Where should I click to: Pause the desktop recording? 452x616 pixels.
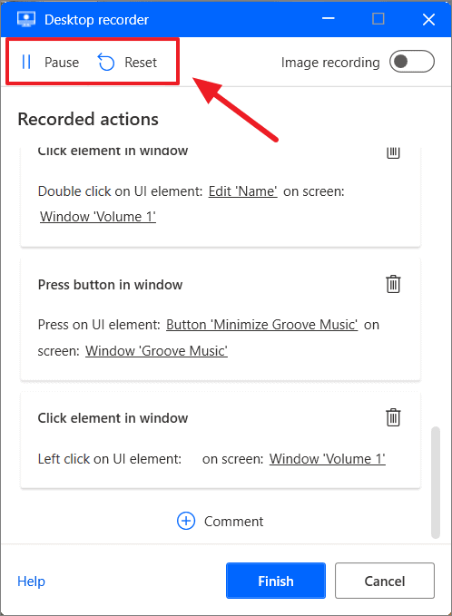(x=50, y=62)
